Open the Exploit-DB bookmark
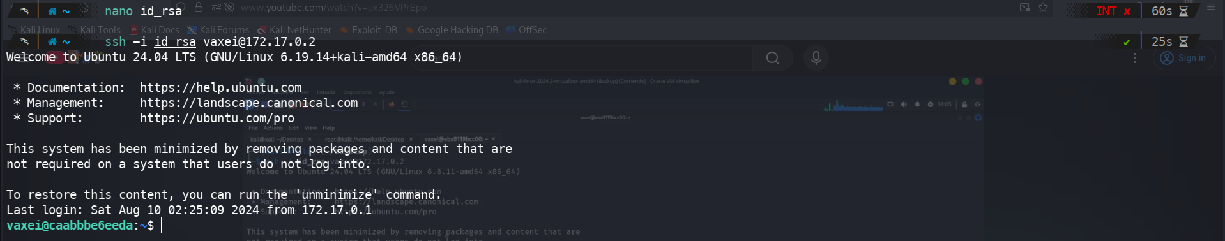Screen dimensions: 1225x241 (x=369, y=30)
